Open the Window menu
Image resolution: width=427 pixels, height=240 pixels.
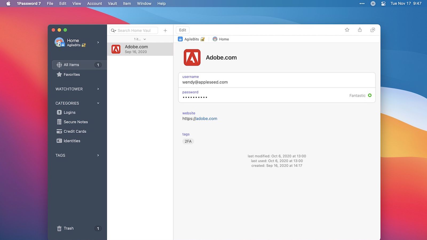[144, 3]
